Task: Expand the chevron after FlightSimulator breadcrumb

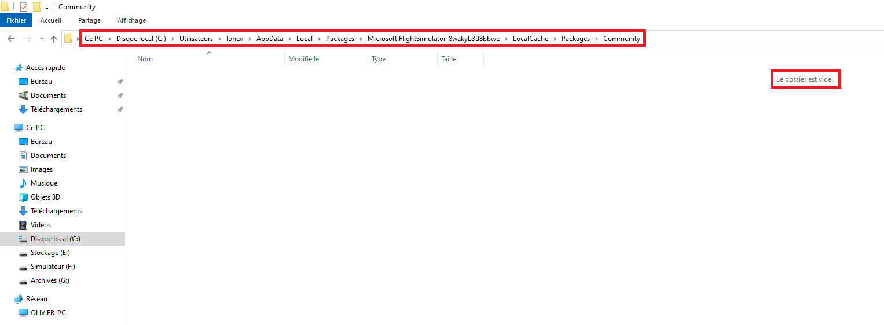Action: [x=507, y=39]
